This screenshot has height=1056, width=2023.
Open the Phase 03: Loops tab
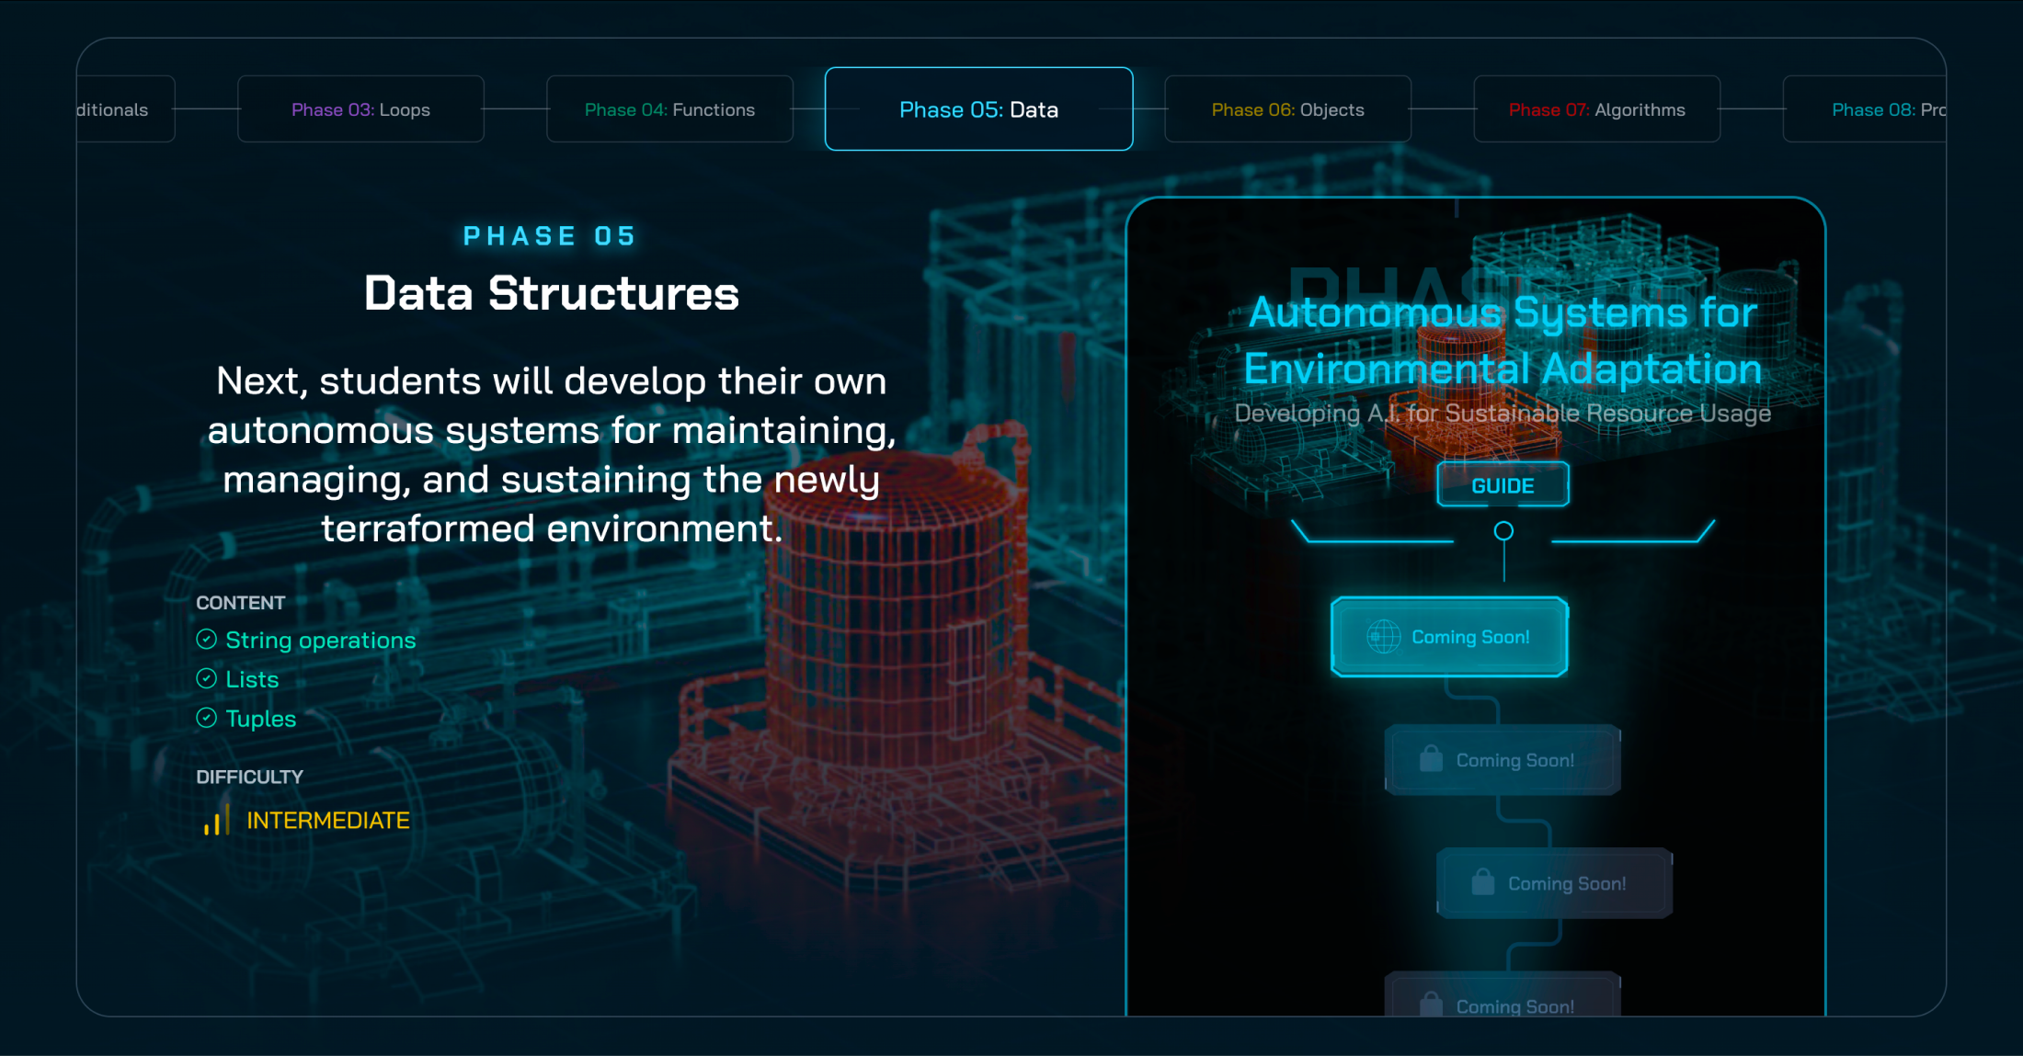pyautogui.click(x=360, y=109)
